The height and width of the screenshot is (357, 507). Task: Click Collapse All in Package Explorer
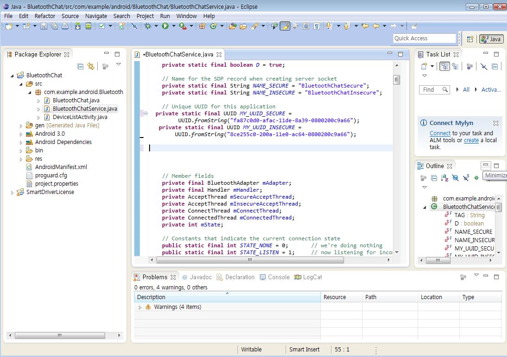point(81,67)
